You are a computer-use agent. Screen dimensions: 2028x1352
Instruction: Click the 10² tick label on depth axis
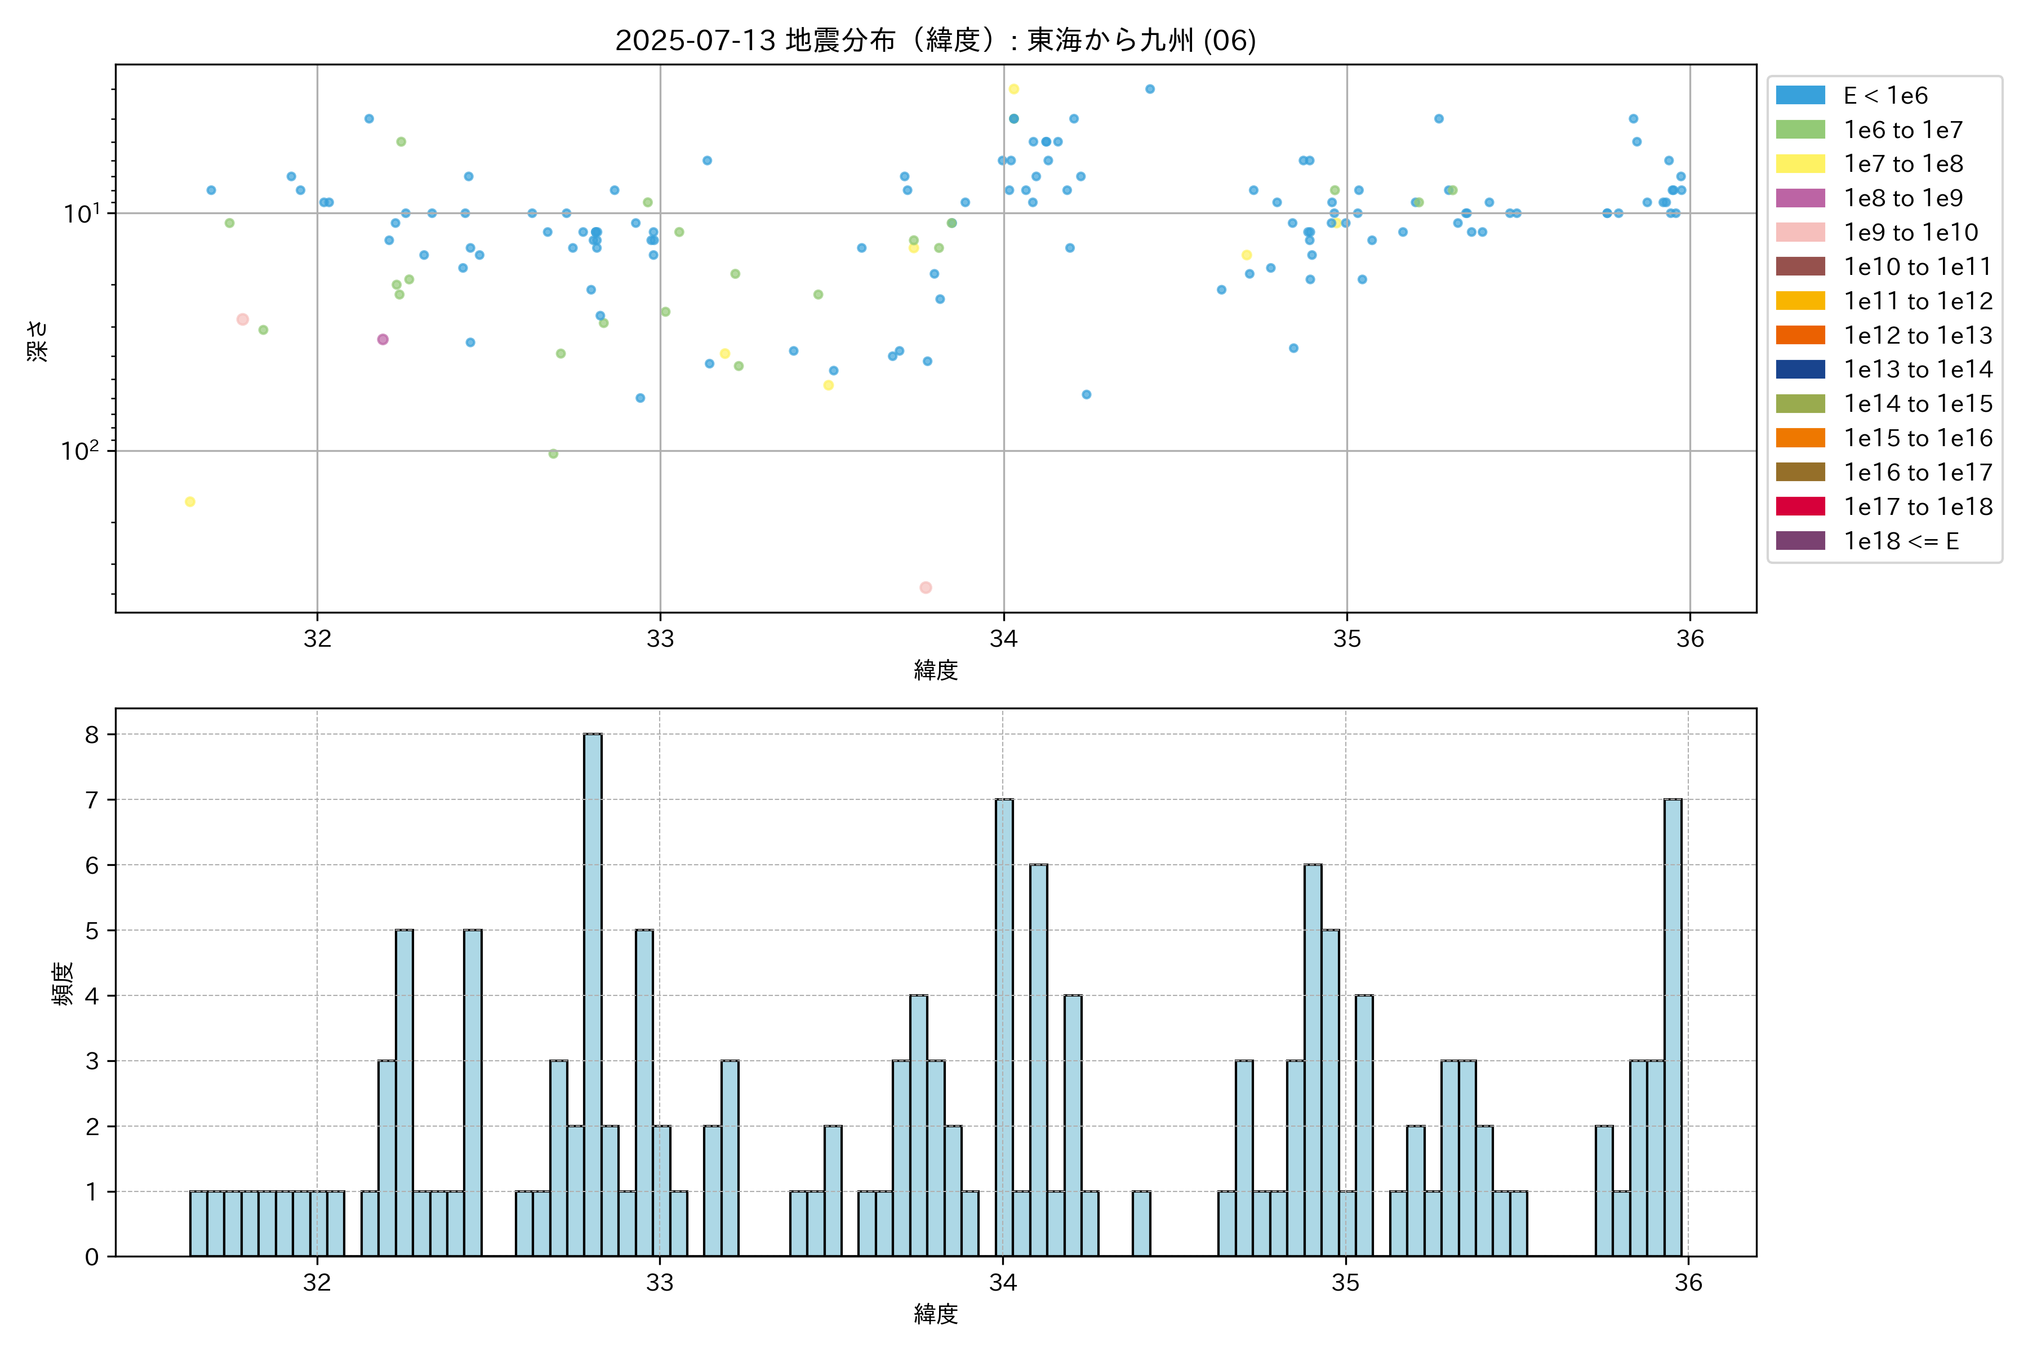tap(79, 451)
